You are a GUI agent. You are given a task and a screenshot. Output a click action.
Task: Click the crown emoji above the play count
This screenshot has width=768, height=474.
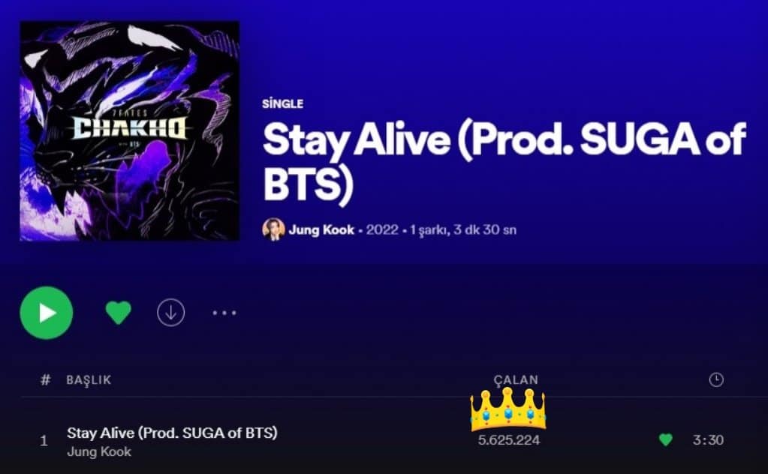tap(508, 409)
